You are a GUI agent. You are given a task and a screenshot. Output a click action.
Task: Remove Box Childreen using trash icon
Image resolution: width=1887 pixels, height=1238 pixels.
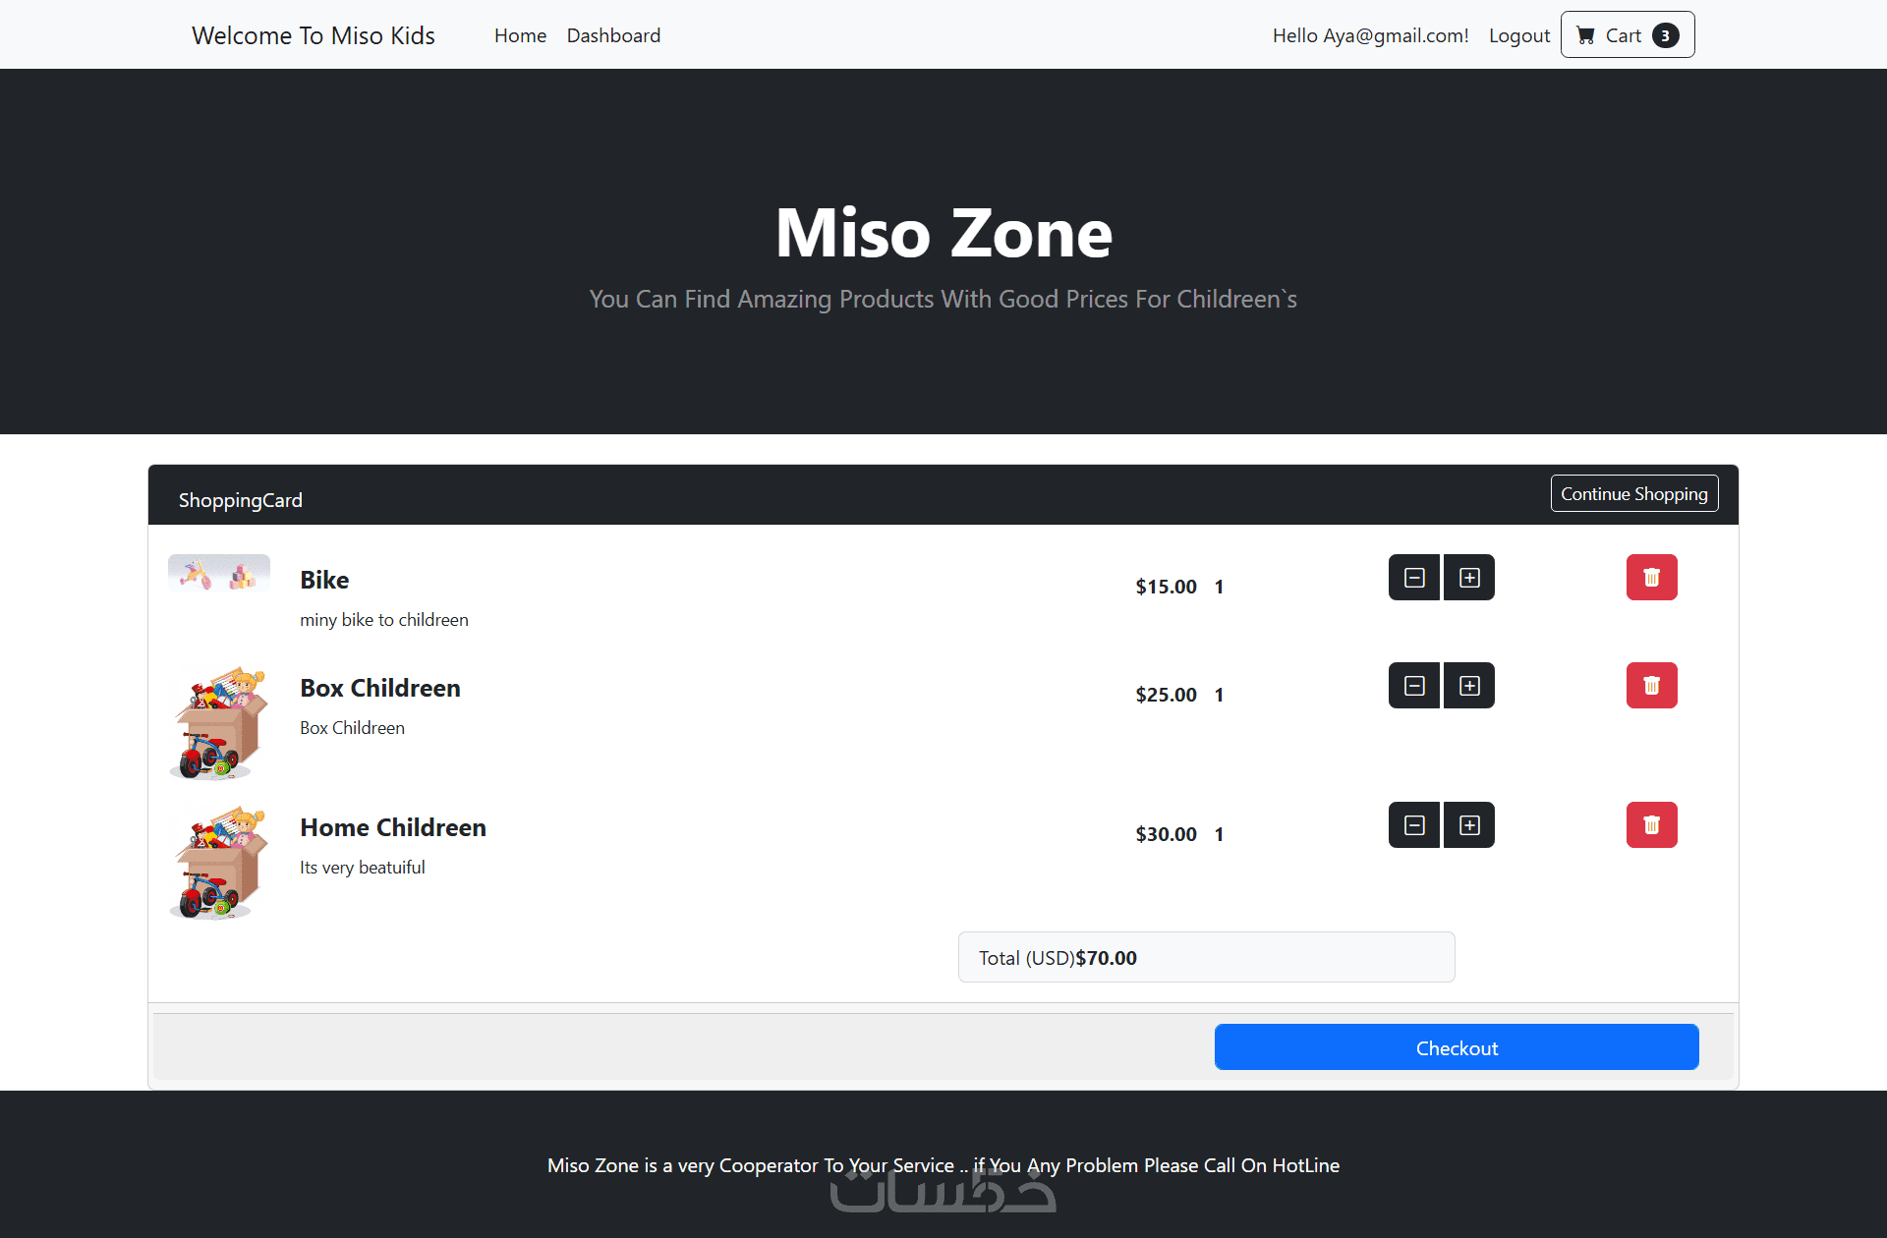1651,686
